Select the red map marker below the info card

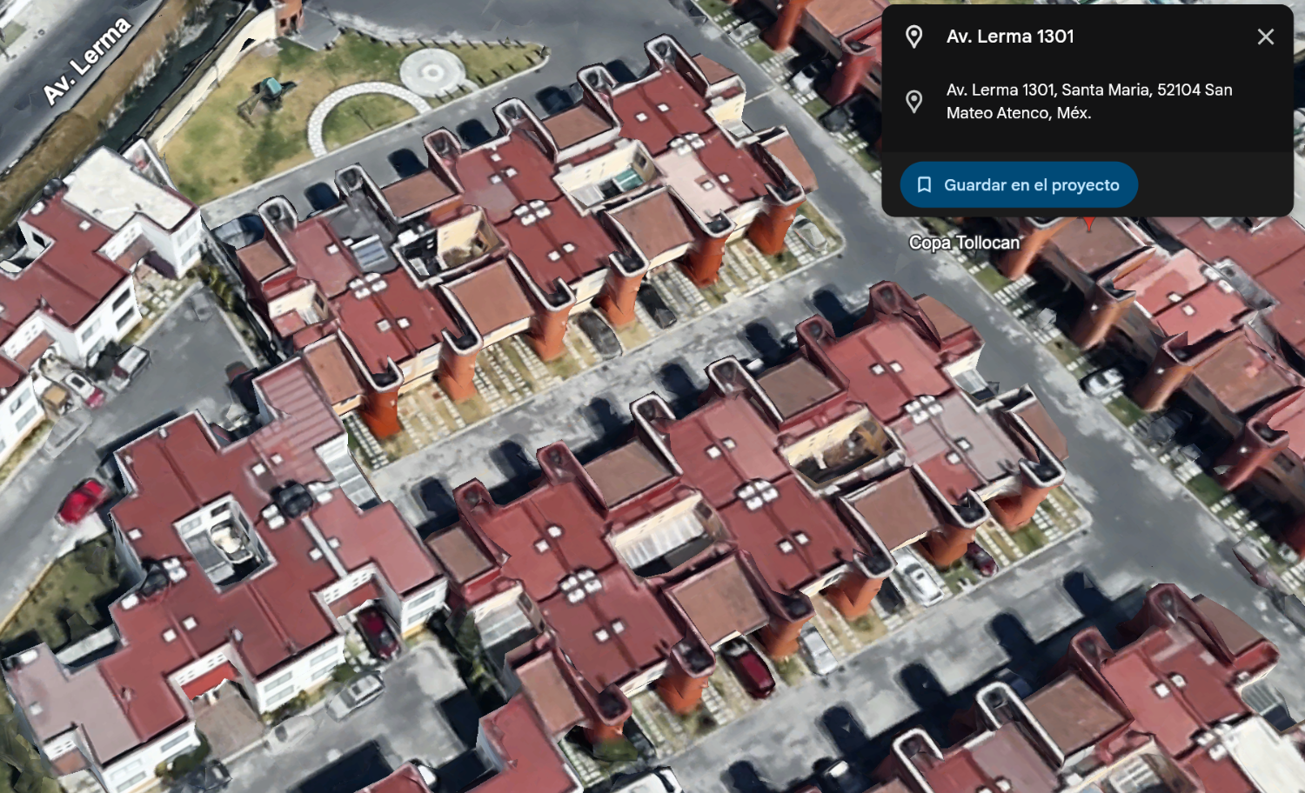click(x=1088, y=223)
